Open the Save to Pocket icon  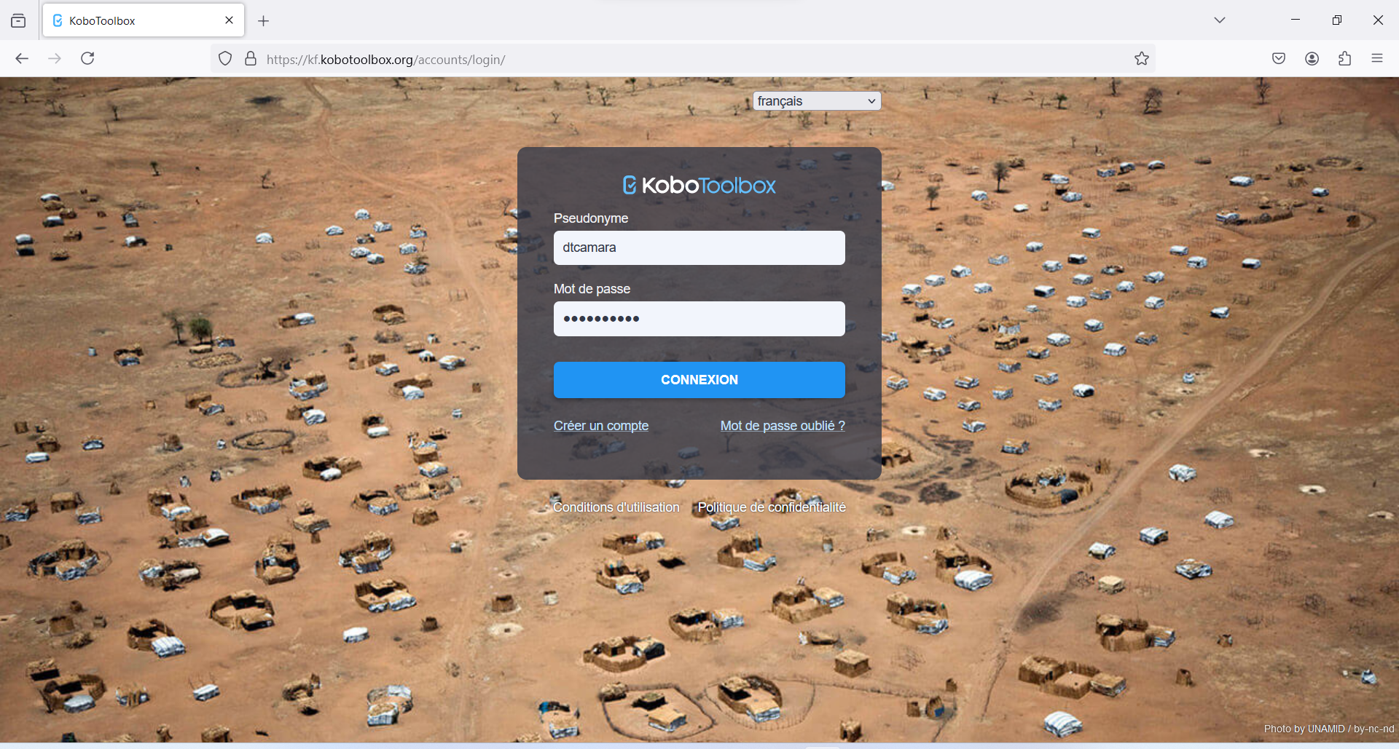[1278, 59]
